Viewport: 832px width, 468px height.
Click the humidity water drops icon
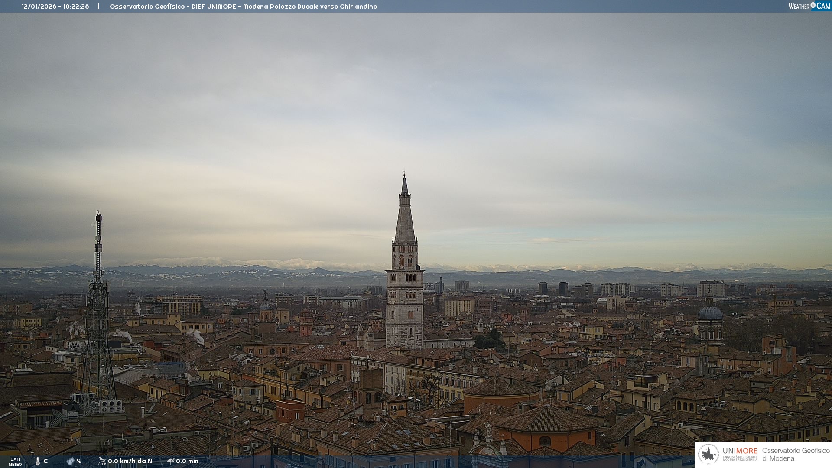70,461
